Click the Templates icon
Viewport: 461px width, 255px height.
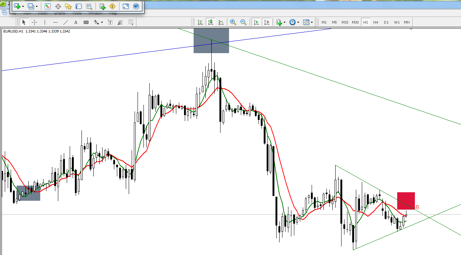[x=306, y=22]
